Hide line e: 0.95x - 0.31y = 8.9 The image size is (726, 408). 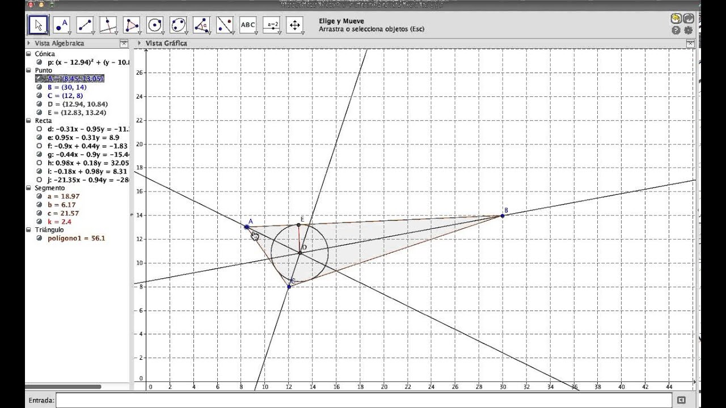[x=39, y=138]
